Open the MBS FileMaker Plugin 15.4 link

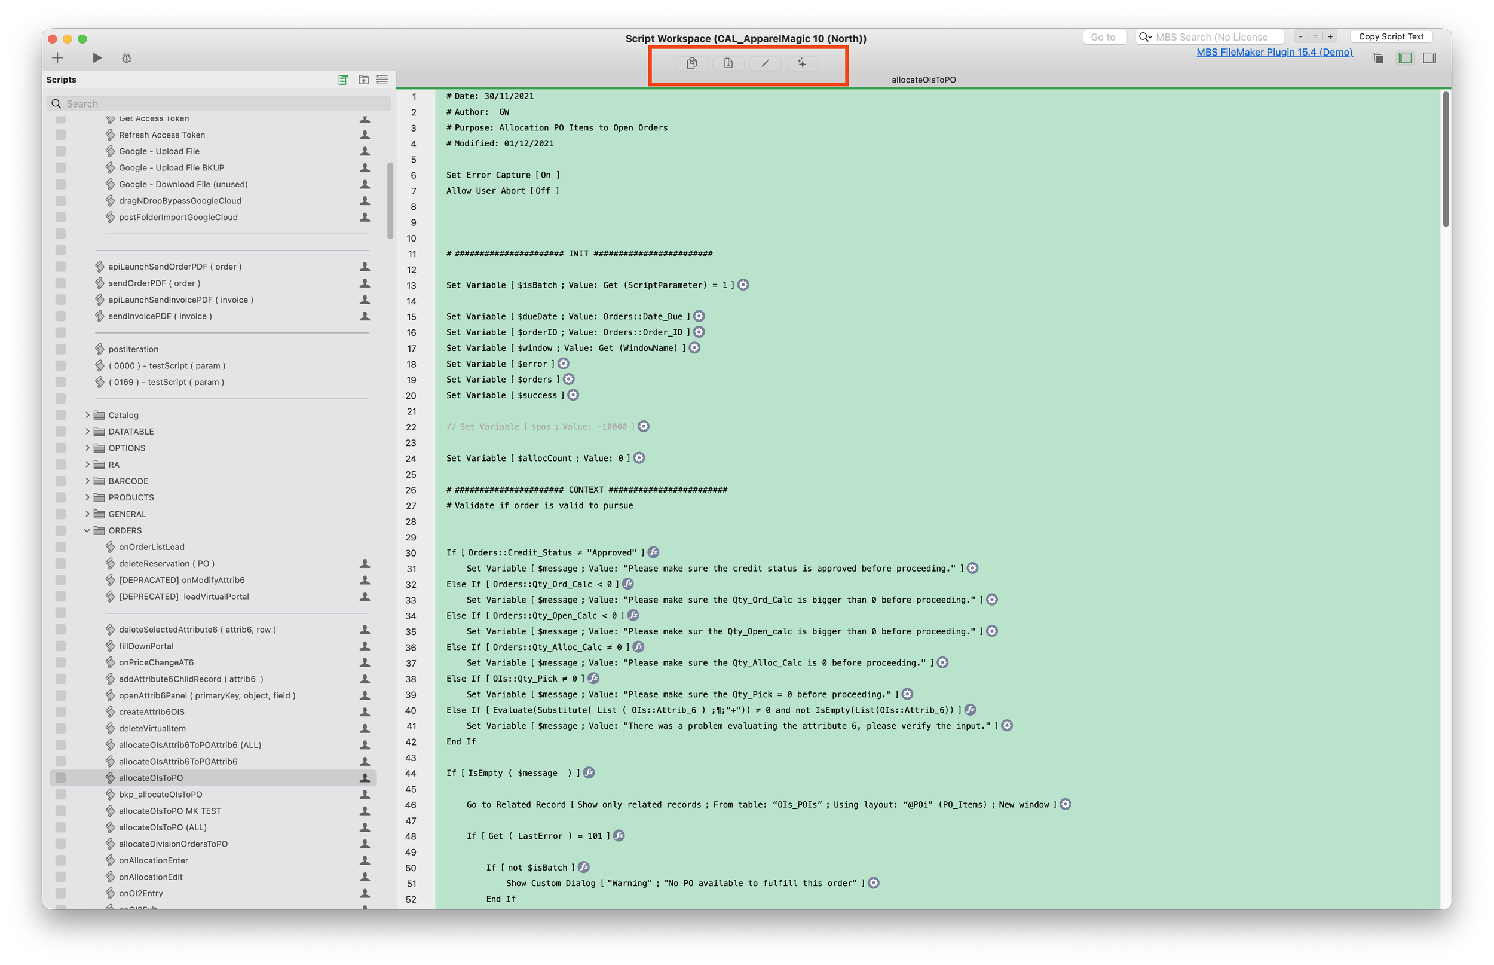click(1273, 52)
